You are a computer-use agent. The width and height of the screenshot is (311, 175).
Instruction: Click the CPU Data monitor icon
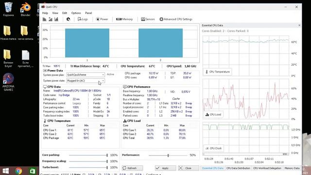click(x=45, y=87)
